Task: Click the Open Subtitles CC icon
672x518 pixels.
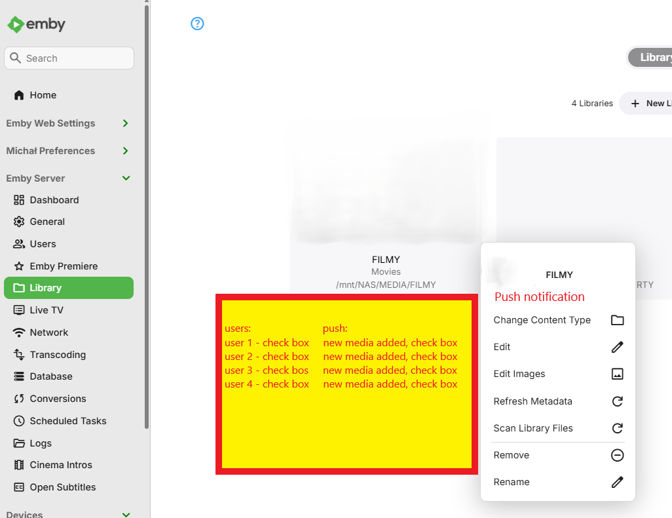Action: [19, 487]
